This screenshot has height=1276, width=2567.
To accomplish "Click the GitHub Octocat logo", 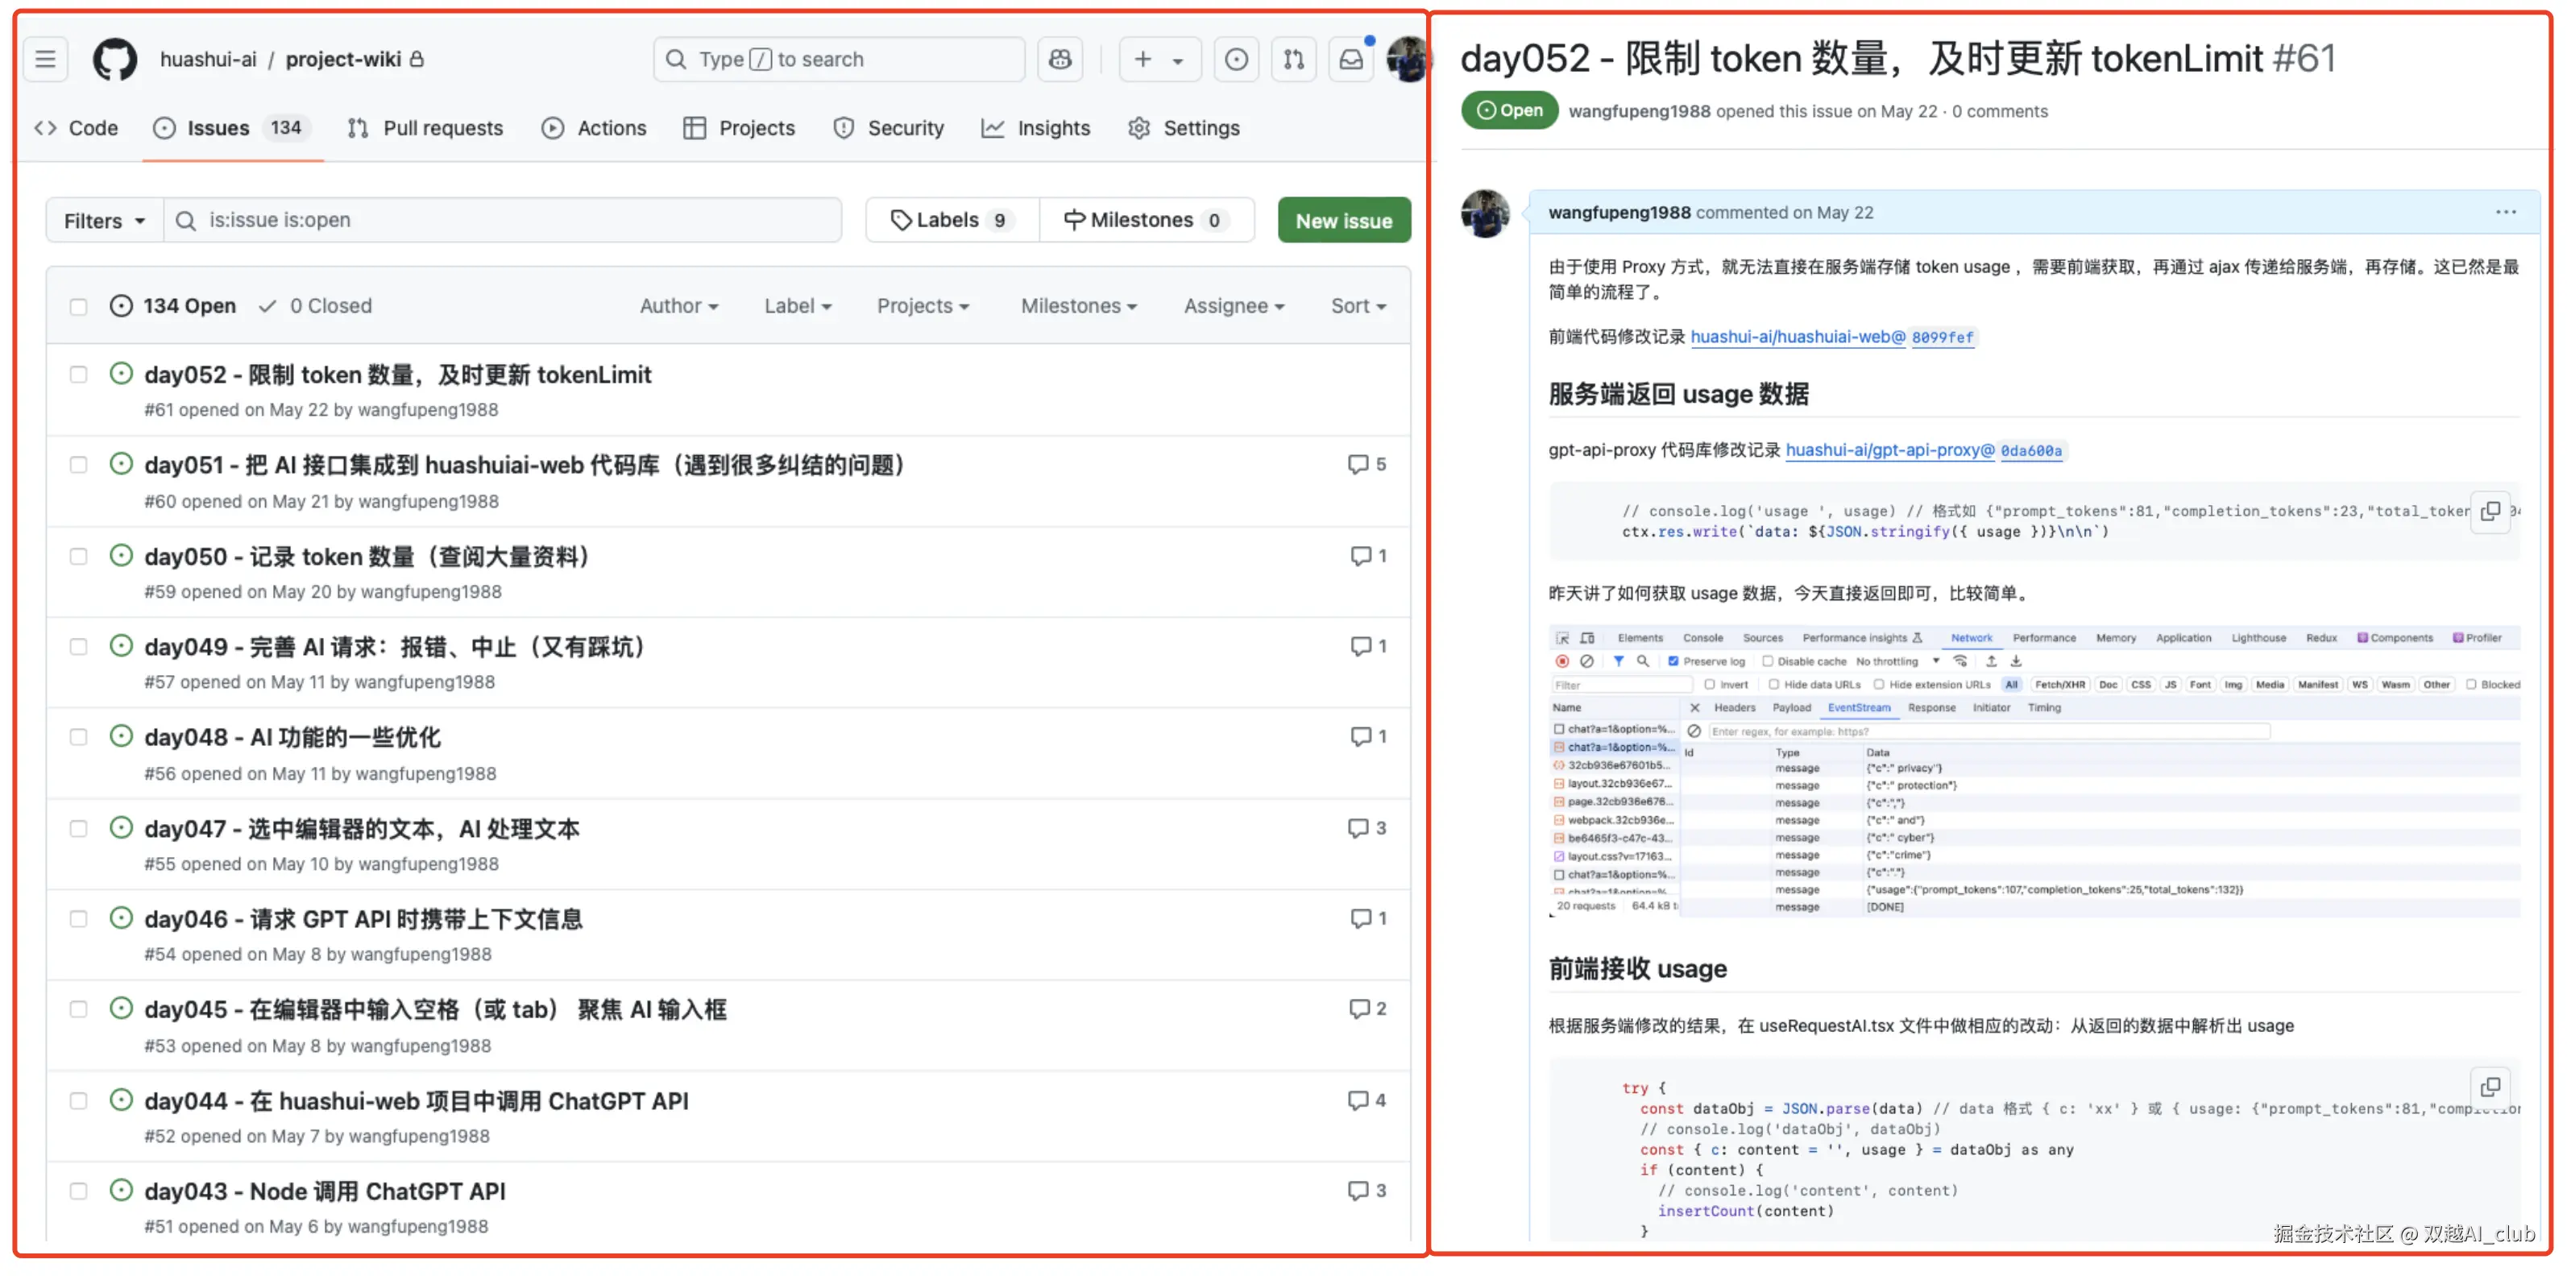I will [114, 60].
